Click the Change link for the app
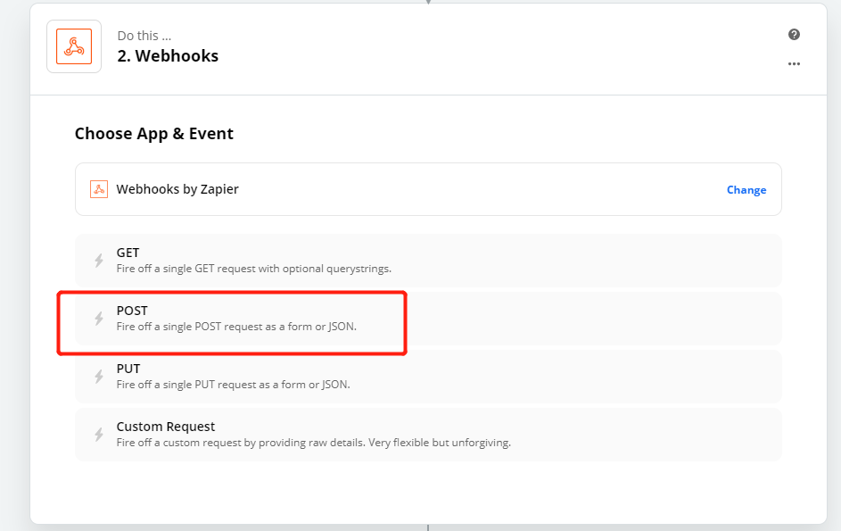 click(746, 190)
